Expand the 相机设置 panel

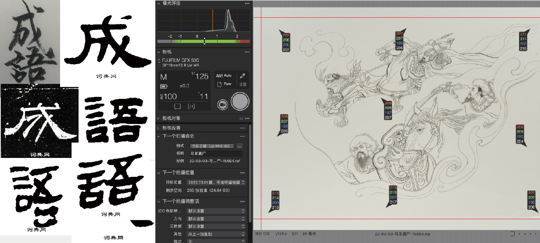click(x=159, y=128)
